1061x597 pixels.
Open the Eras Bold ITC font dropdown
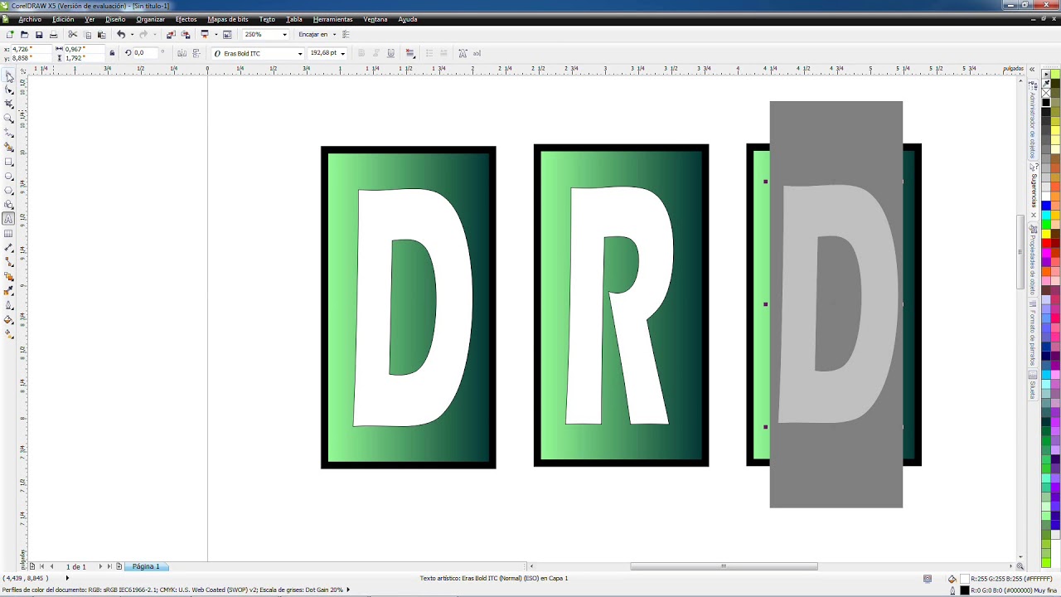(x=300, y=53)
